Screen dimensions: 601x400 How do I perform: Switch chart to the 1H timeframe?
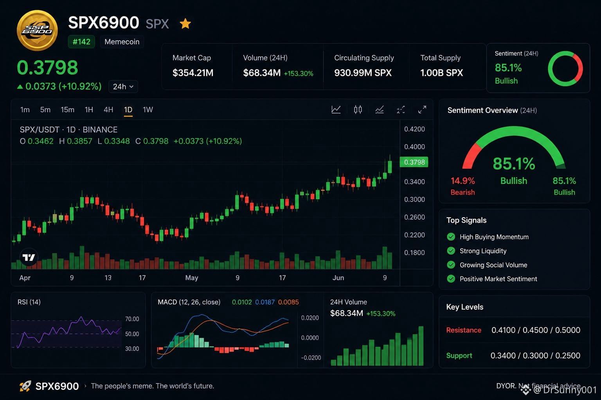pyautogui.click(x=89, y=110)
